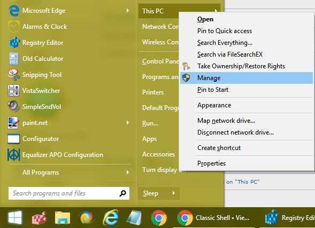Open Accessories in the Start menu

(158, 154)
